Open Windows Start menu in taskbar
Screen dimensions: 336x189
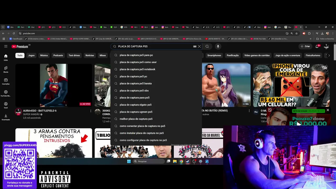[x=129, y=161]
